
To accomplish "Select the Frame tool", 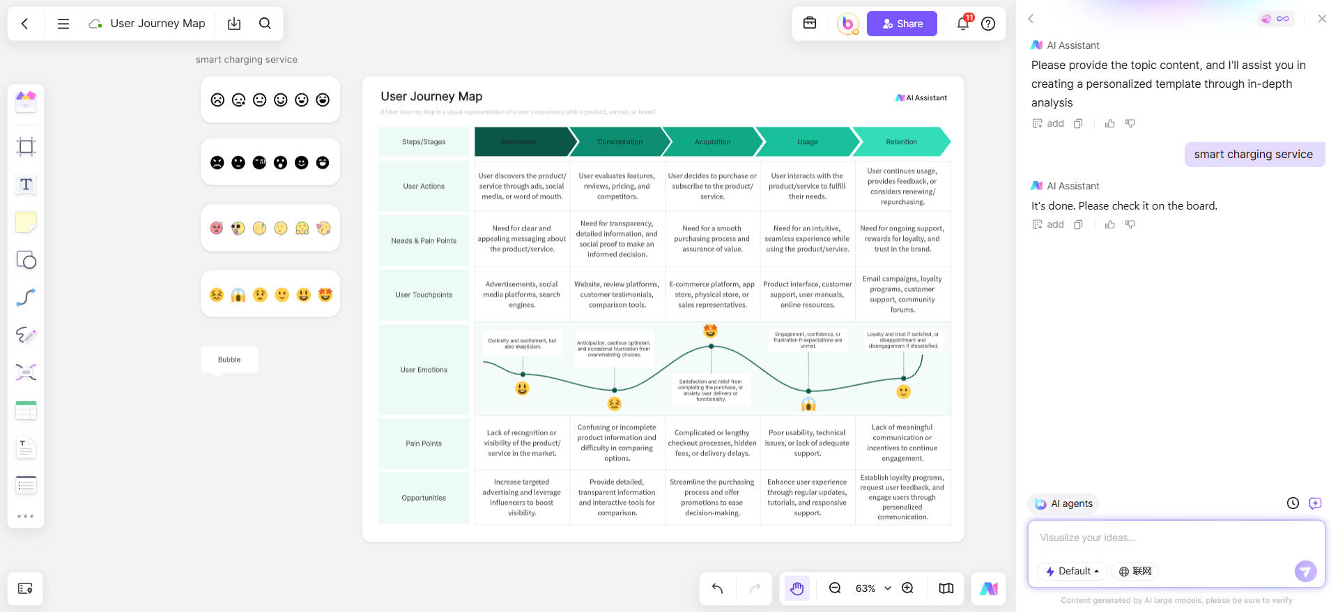I will tap(26, 147).
